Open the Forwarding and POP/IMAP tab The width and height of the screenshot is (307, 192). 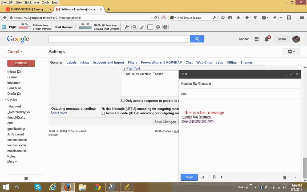161,62
